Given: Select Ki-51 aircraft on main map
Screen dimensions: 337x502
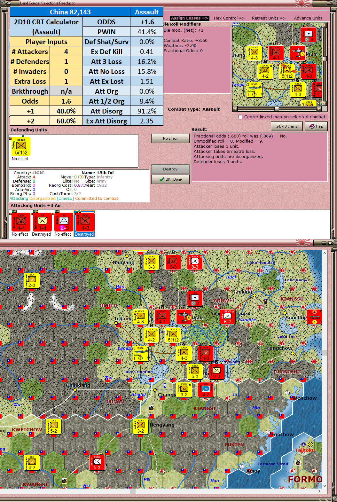Looking at the screenshot, I should point(184,317).
